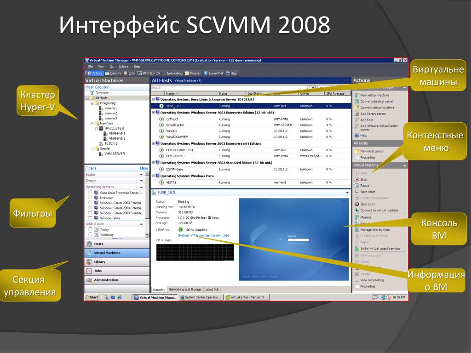Collapse the Seattle host group
The width and height of the screenshot is (471, 353).
pos(92,149)
